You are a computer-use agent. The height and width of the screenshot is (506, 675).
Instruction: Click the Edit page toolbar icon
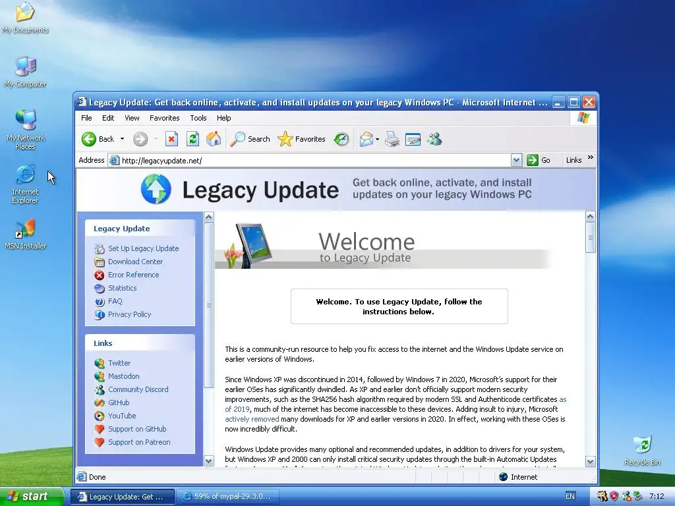point(413,139)
